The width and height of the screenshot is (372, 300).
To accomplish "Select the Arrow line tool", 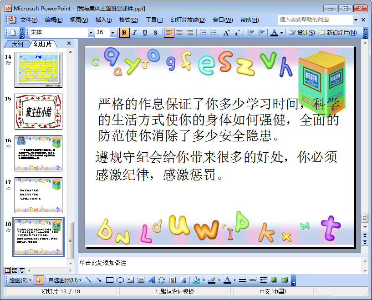I will click(99, 280).
